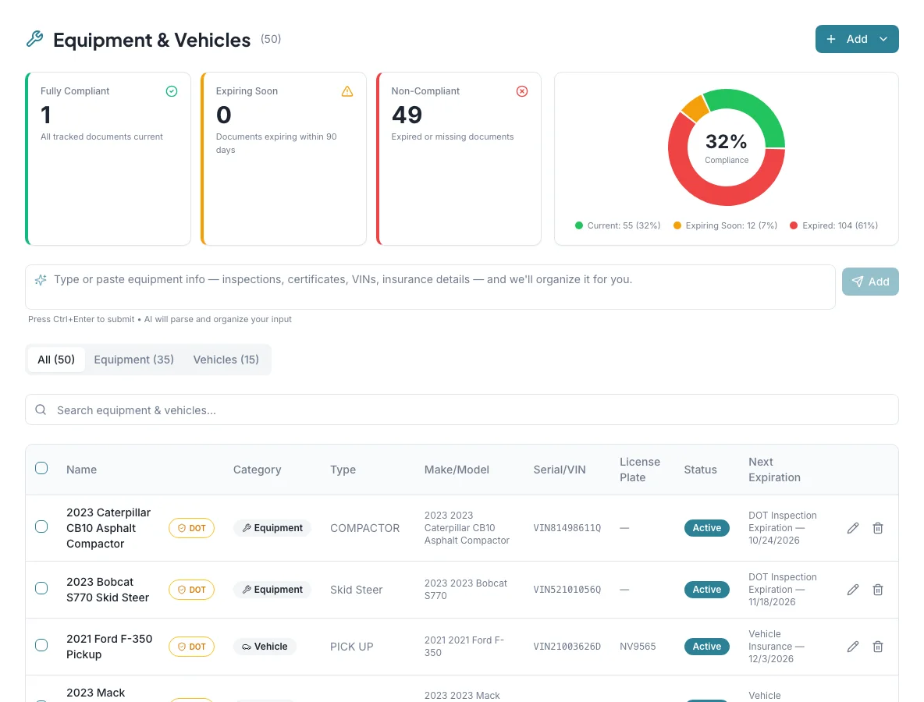Click the VIN521010560 serial cell
The height and width of the screenshot is (702, 924).
[x=567, y=590]
